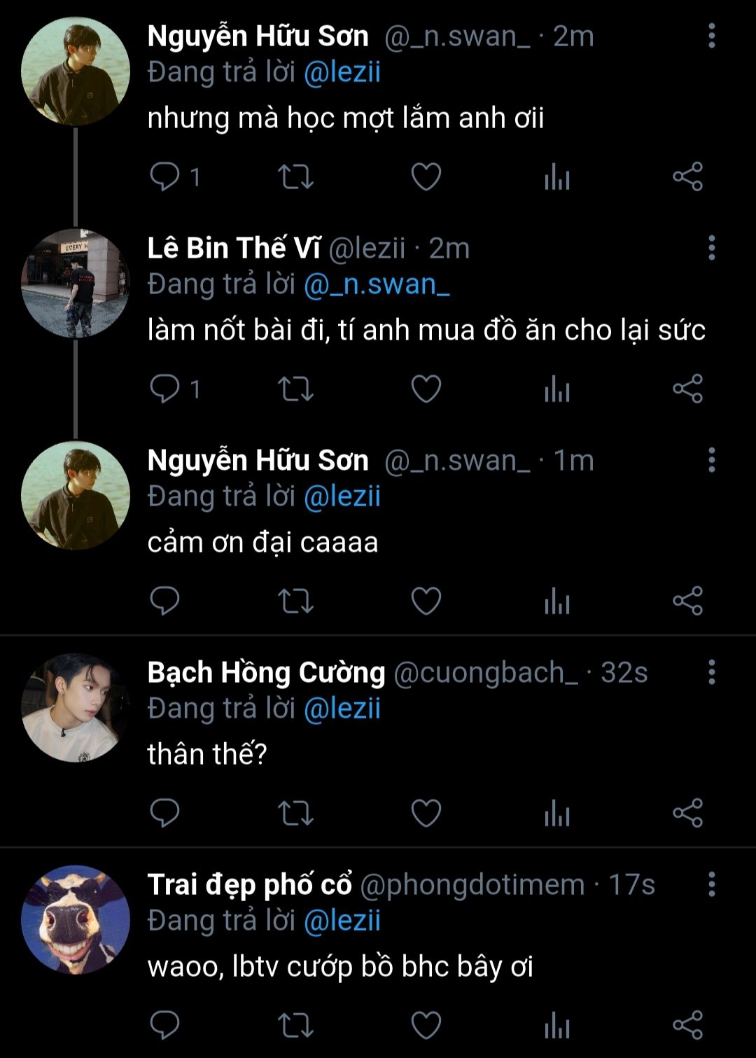Image resolution: width=756 pixels, height=1058 pixels.
Task: Like the 'nhưng mà học mợt lắm anh ơii' tweet
Action: coord(426,176)
